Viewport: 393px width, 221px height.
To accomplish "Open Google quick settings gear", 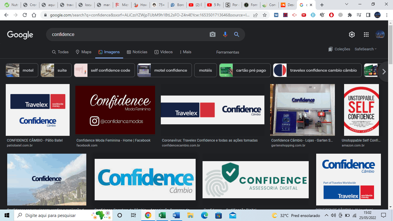I will pyautogui.click(x=352, y=35).
